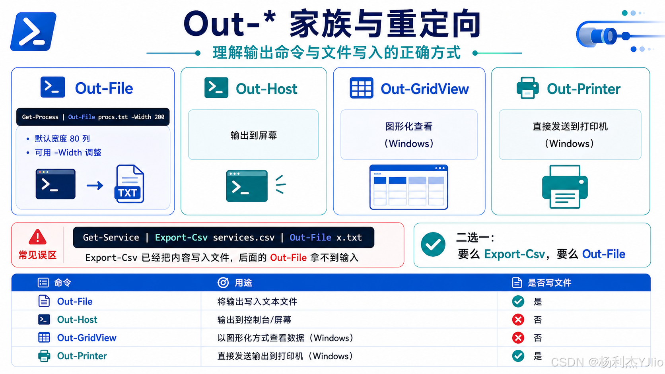Click the teal terminal icon beside Out-Host heading

click(x=216, y=87)
